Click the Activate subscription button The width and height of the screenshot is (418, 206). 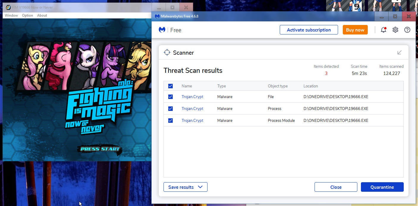click(309, 30)
